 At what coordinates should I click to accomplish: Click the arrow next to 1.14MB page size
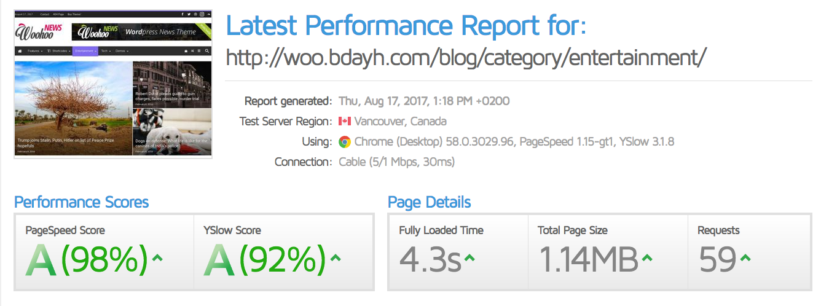click(647, 258)
